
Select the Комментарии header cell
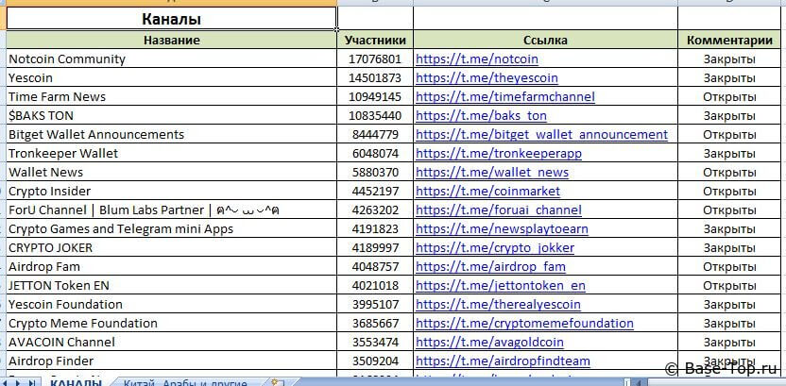tap(729, 40)
